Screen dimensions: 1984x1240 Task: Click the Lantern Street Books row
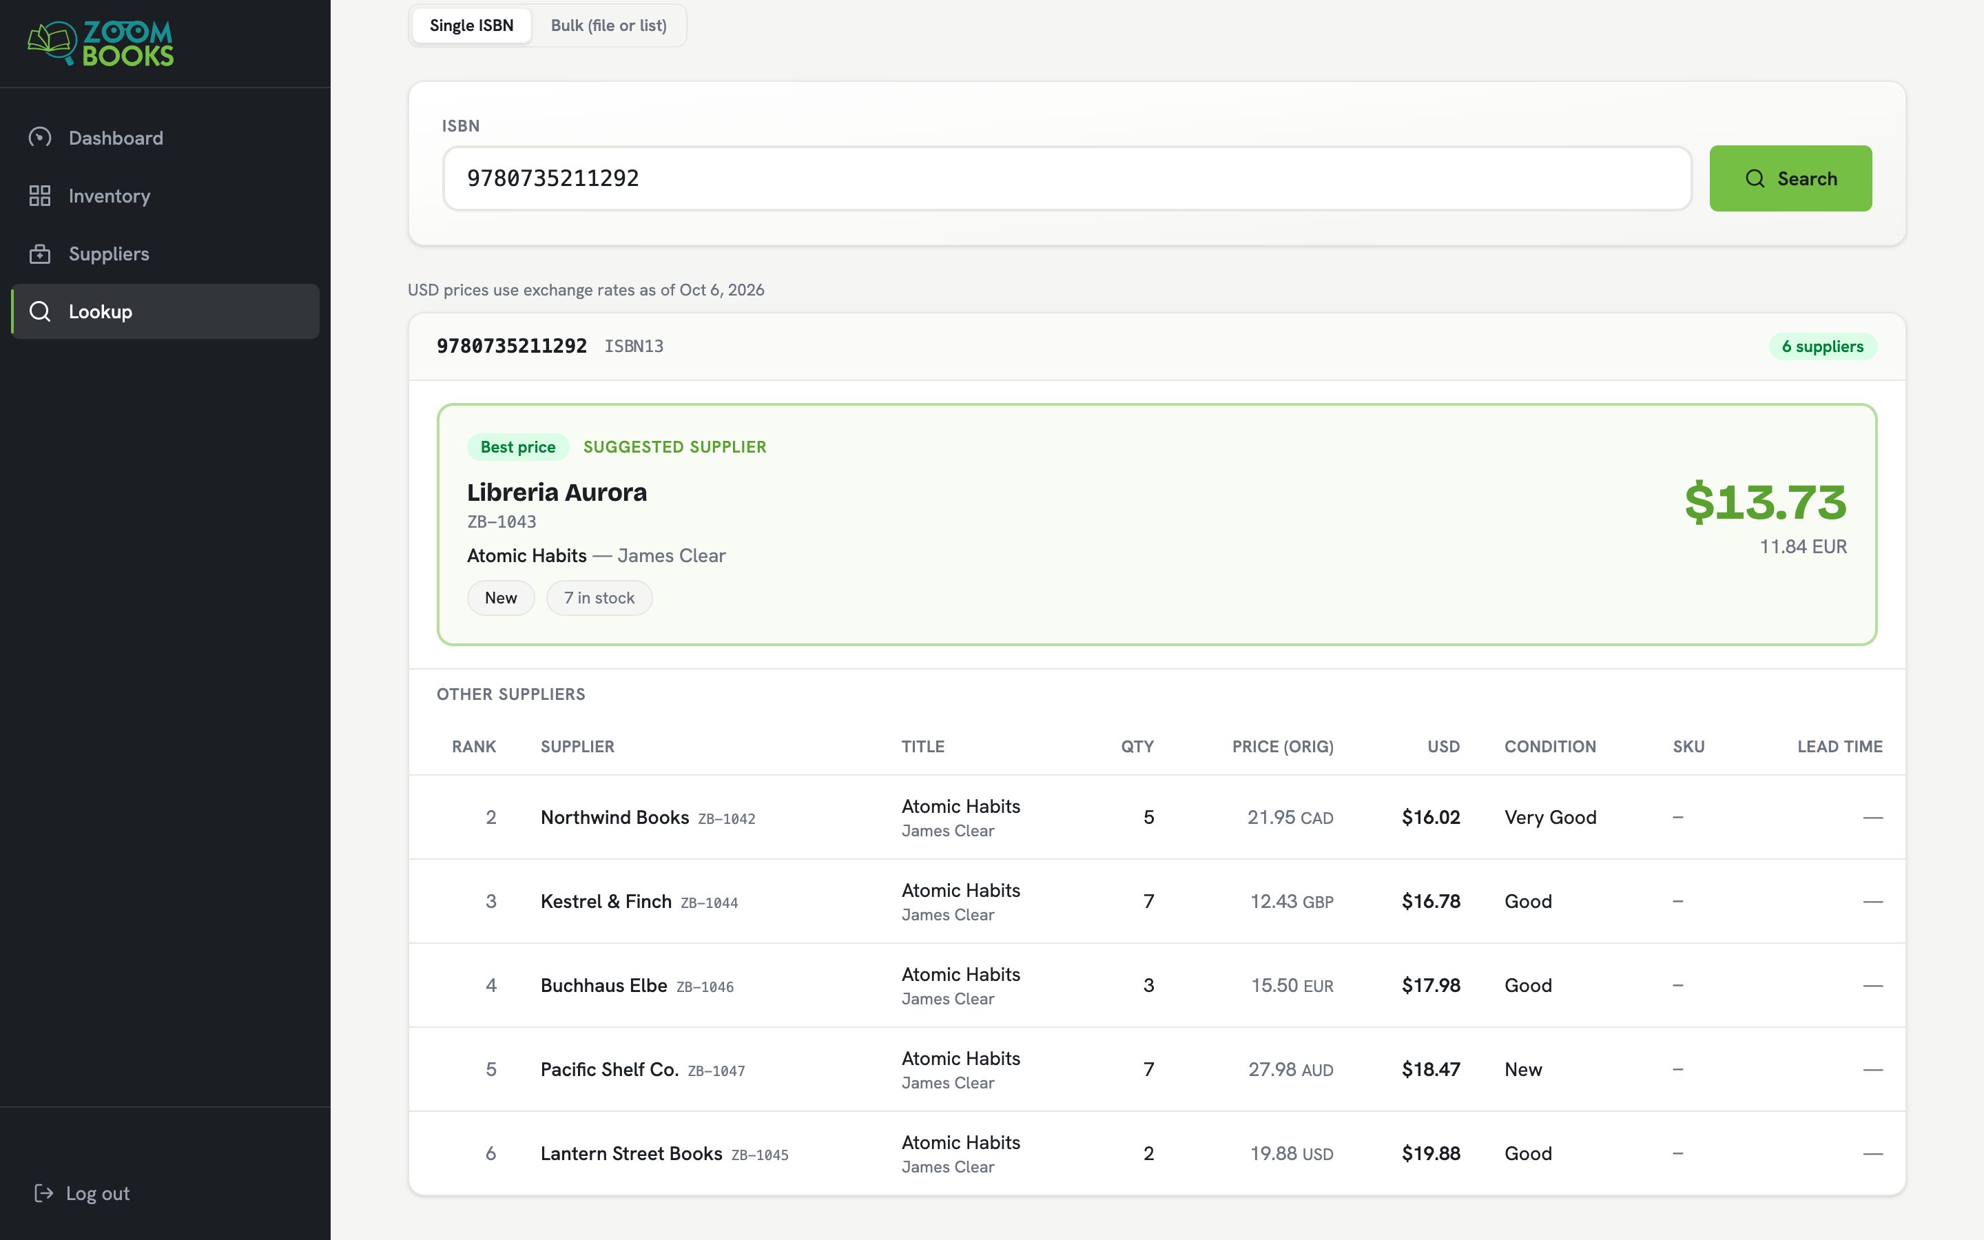click(x=1157, y=1153)
